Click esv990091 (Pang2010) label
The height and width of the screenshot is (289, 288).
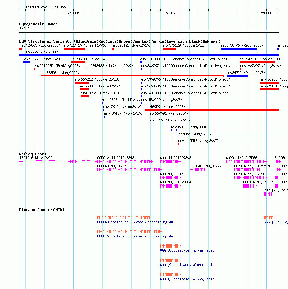tap(169, 114)
